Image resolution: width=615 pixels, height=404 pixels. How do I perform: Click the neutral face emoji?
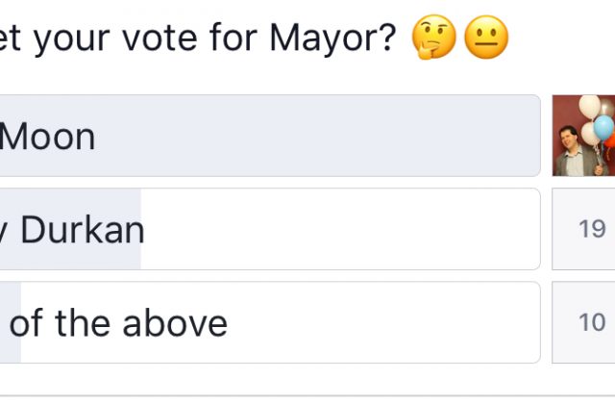click(x=486, y=38)
